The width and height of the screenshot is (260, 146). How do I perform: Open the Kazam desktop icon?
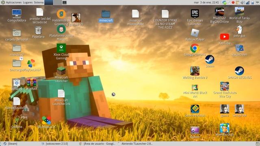click(x=195, y=130)
